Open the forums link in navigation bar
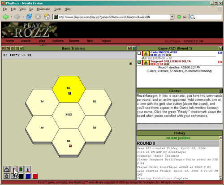 [x=74, y=41]
